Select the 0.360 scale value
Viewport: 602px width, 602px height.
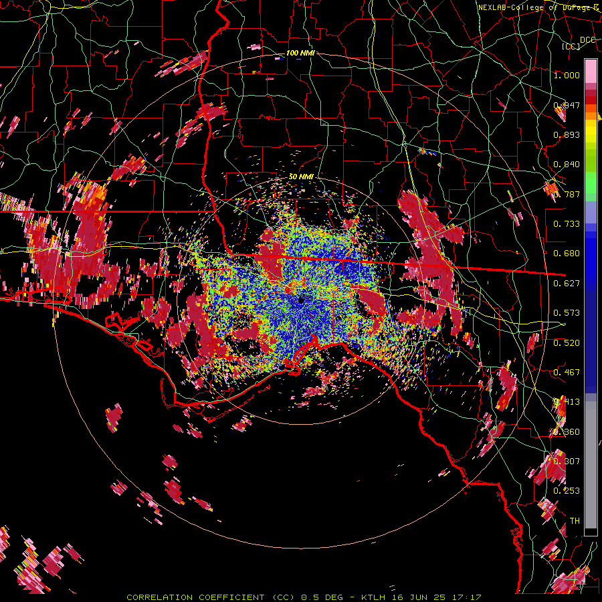pyautogui.click(x=567, y=432)
